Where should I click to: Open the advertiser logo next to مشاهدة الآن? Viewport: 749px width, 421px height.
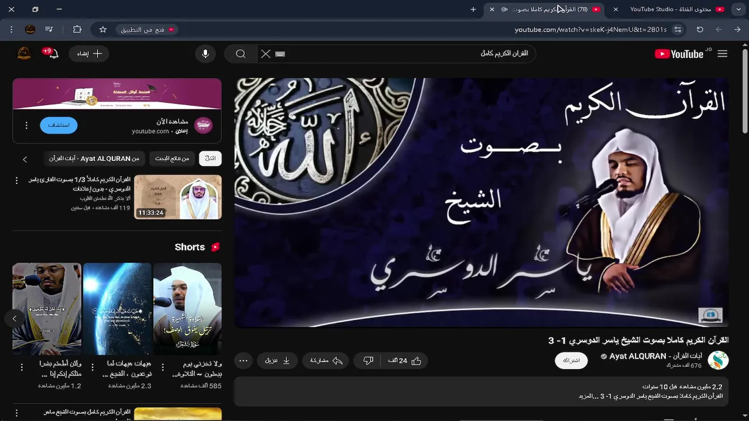click(x=203, y=125)
